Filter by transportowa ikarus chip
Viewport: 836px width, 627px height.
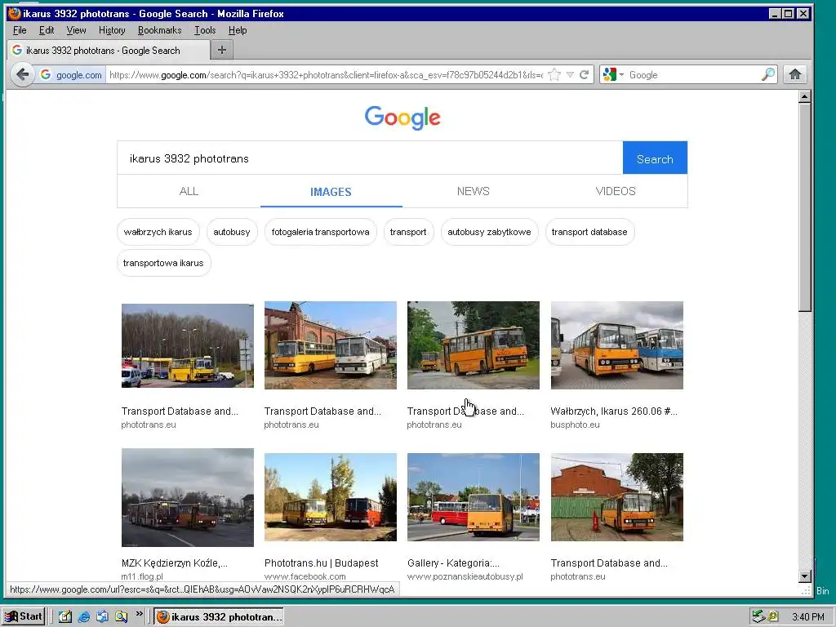click(163, 263)
